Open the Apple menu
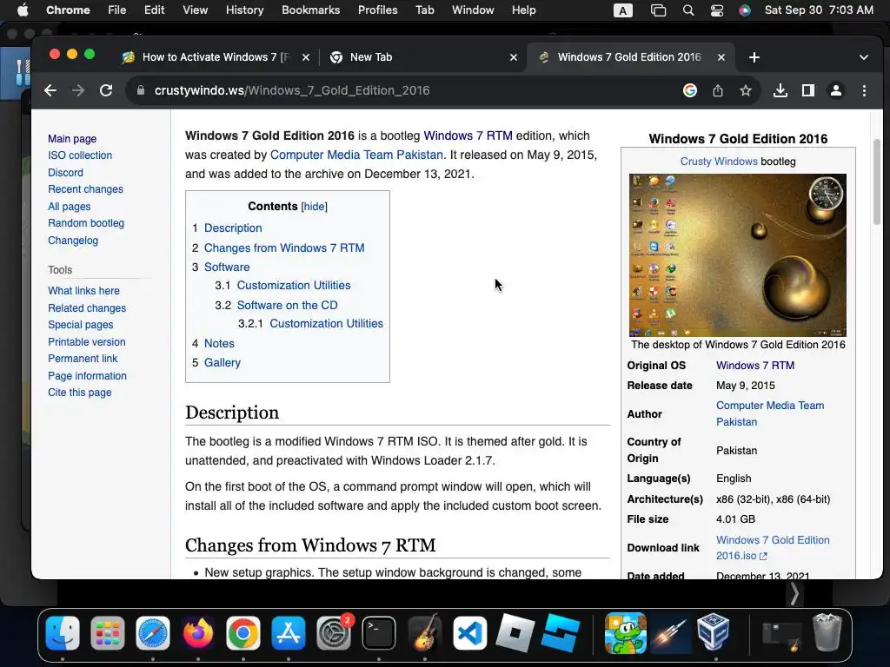Image resolution: width=890 pixels, height=667 pixels. pyautogui.click(x=22, y=10)
